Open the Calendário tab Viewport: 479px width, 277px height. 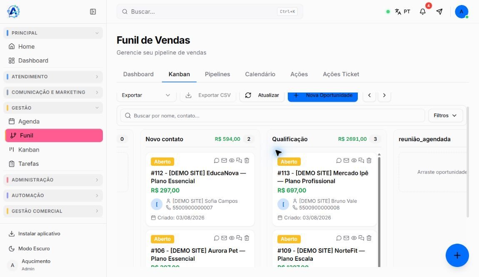(x=260, y=74)
